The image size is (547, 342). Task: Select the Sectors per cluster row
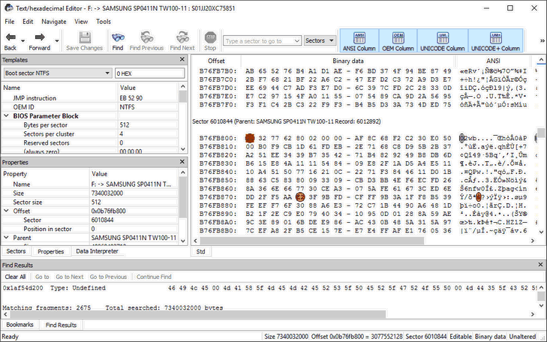click(90, 133)
